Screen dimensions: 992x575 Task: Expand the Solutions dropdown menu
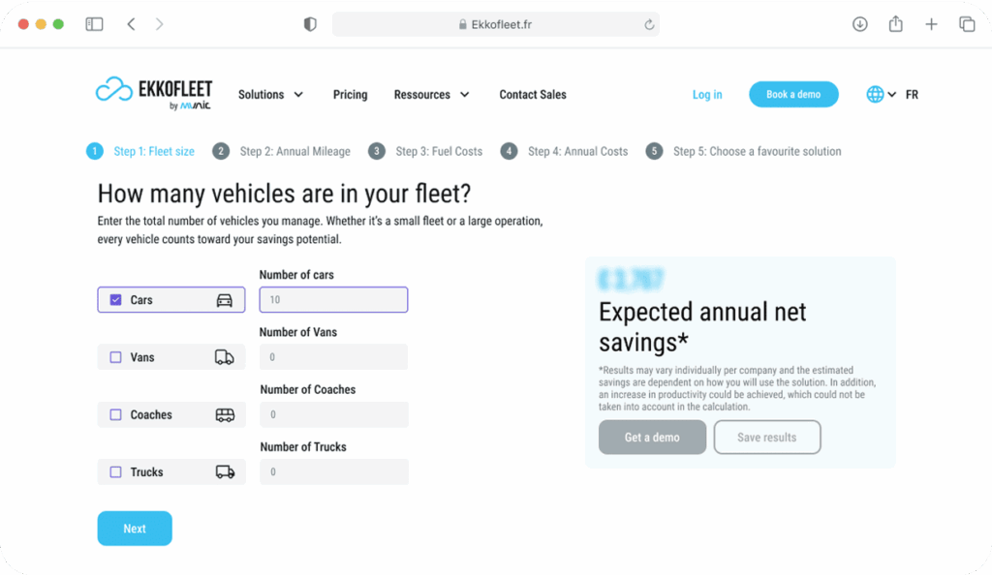pos(270,94)
